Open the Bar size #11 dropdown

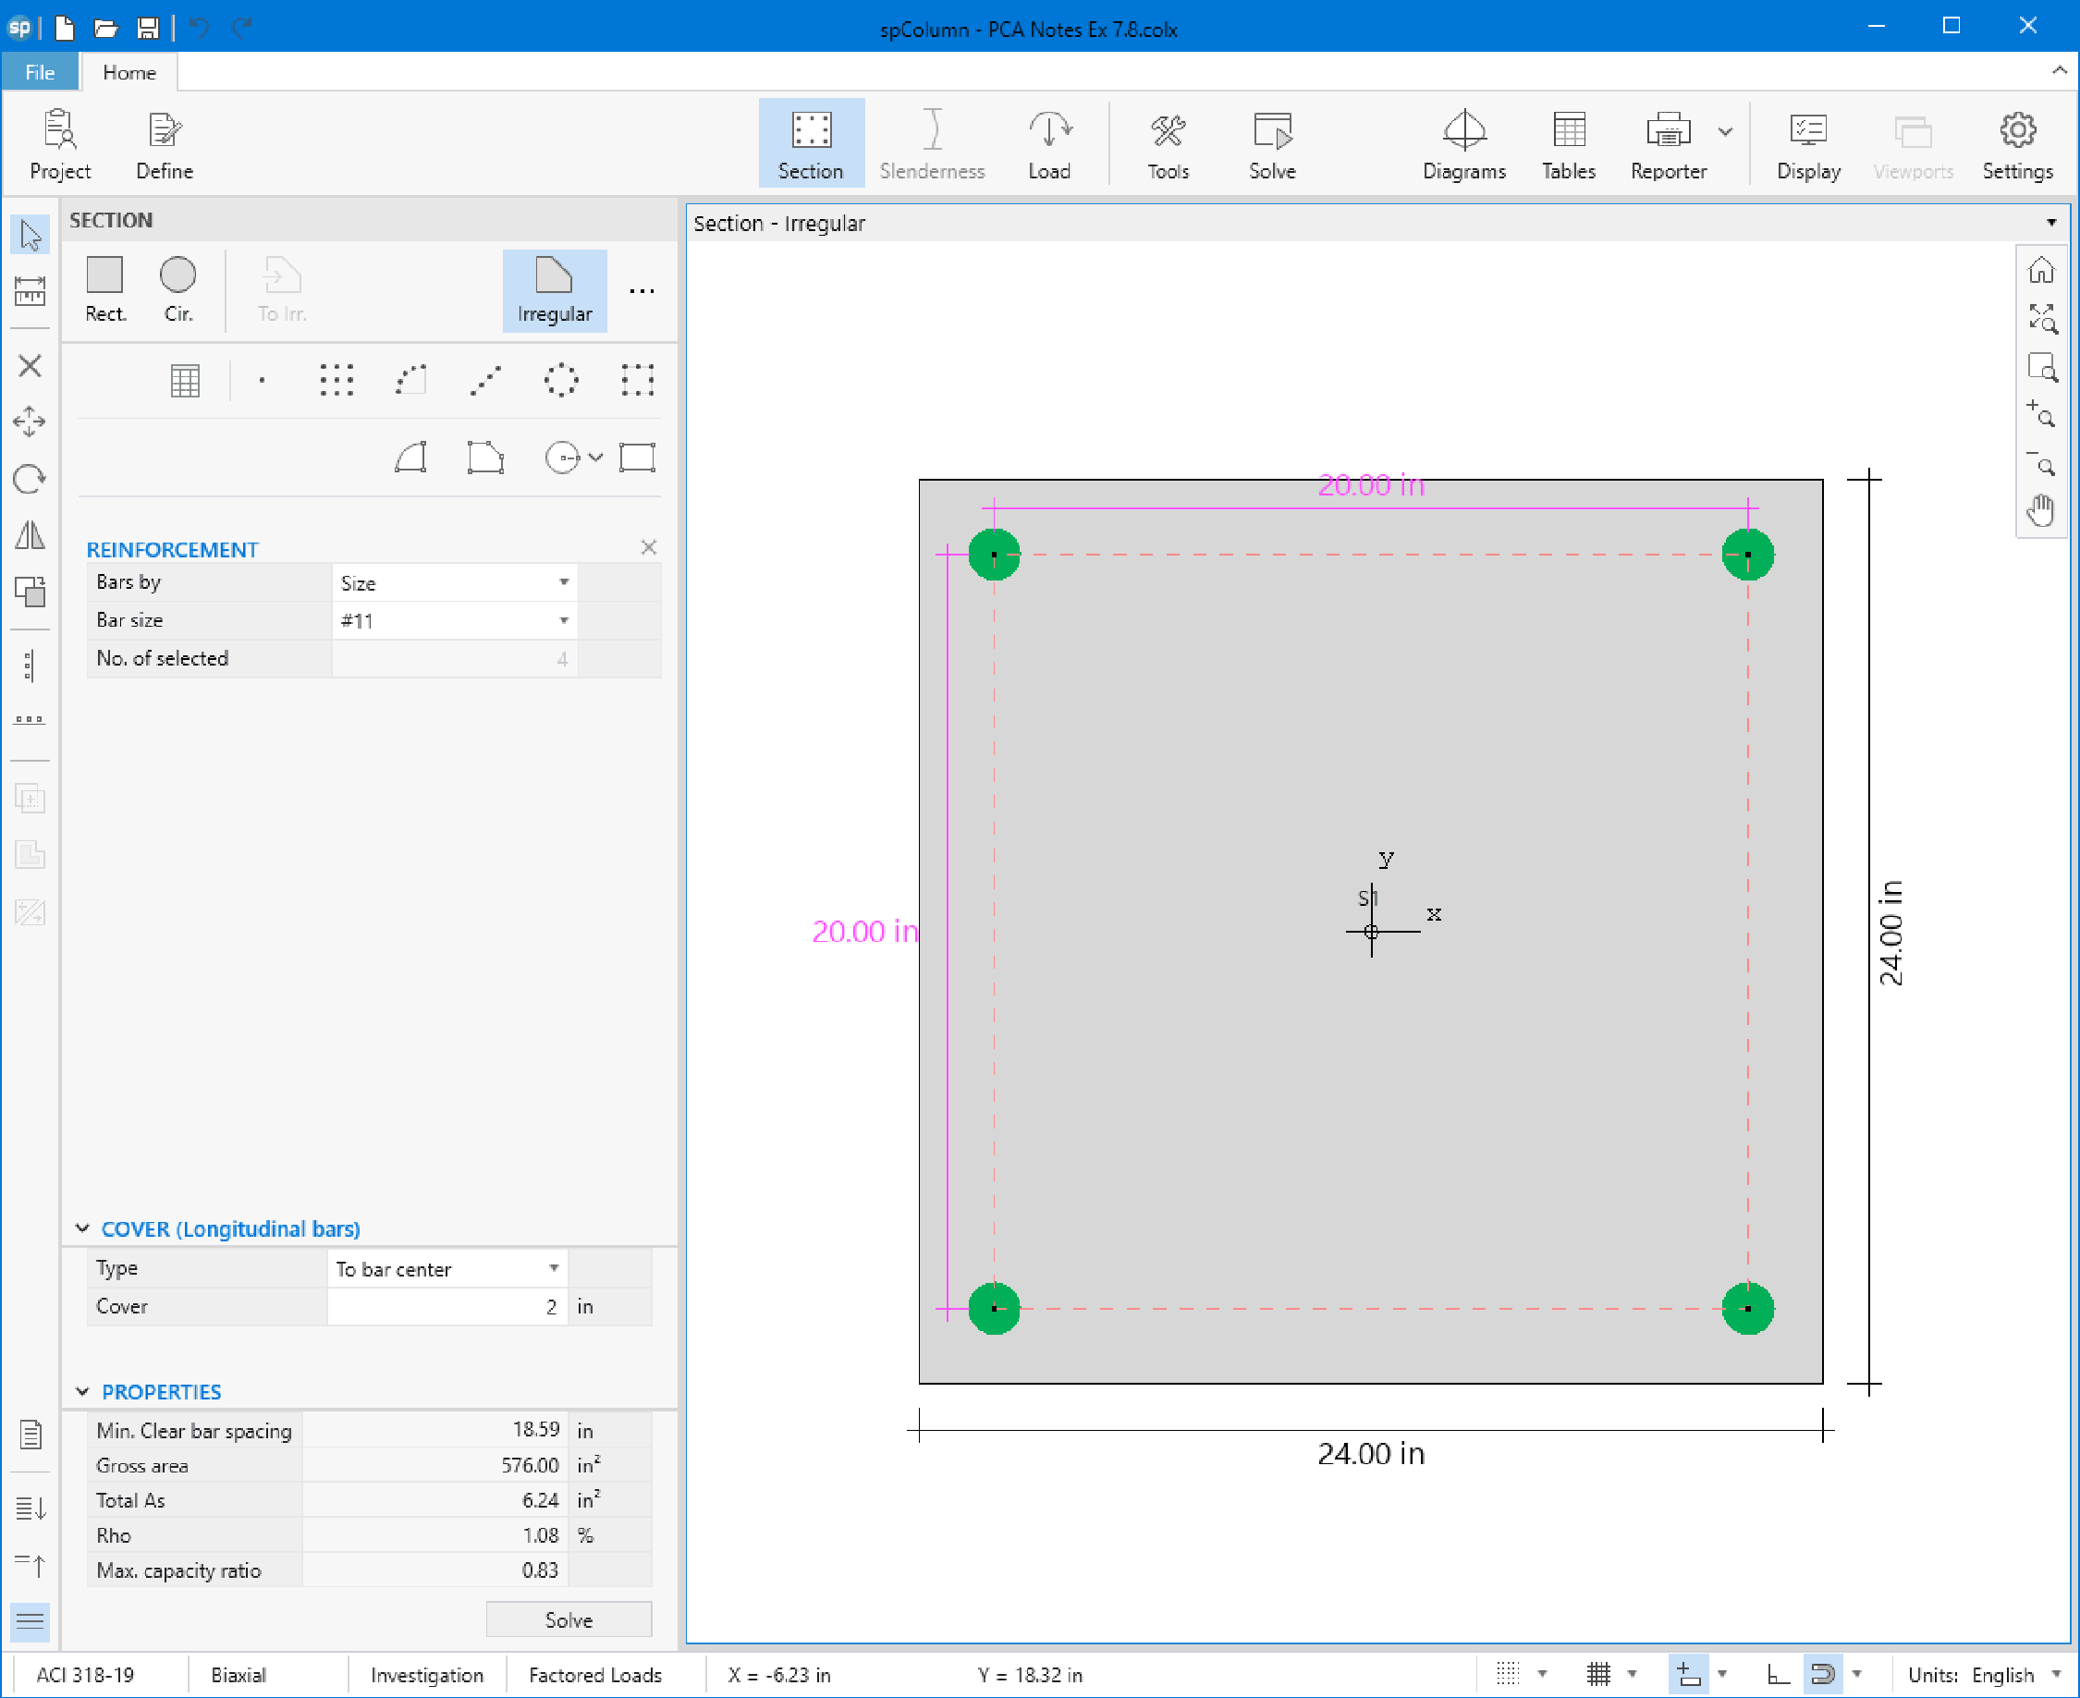(455, 620)
